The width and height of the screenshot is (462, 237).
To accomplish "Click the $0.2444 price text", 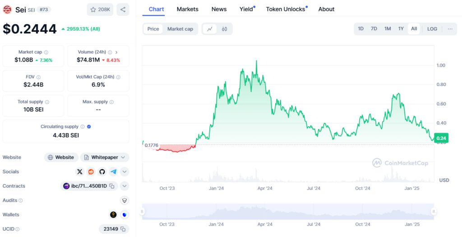I will pos(29,29).
